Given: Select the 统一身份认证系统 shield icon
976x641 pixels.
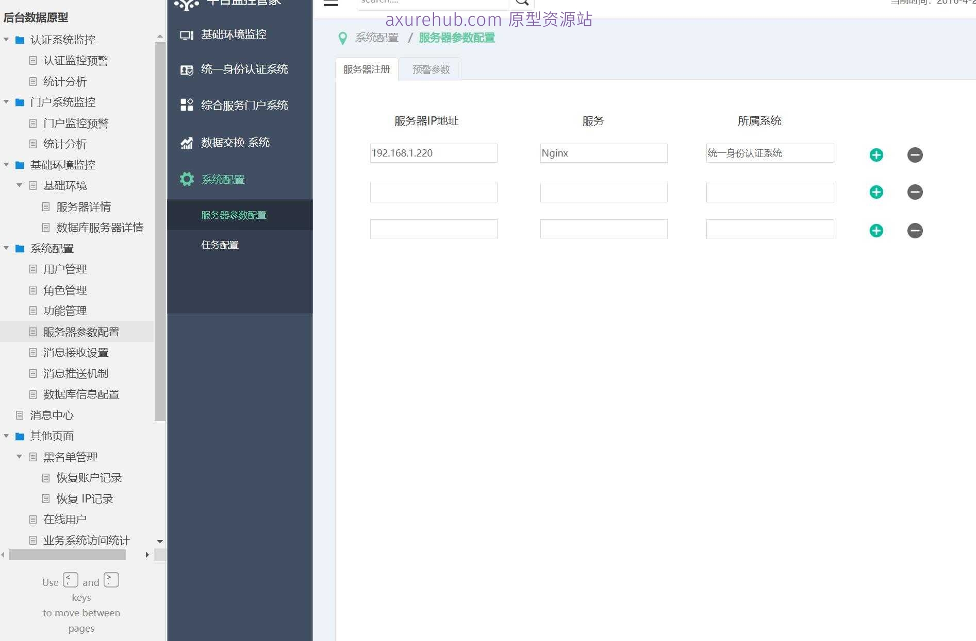Looking at the screenshot, I should [x=187, y=70].
